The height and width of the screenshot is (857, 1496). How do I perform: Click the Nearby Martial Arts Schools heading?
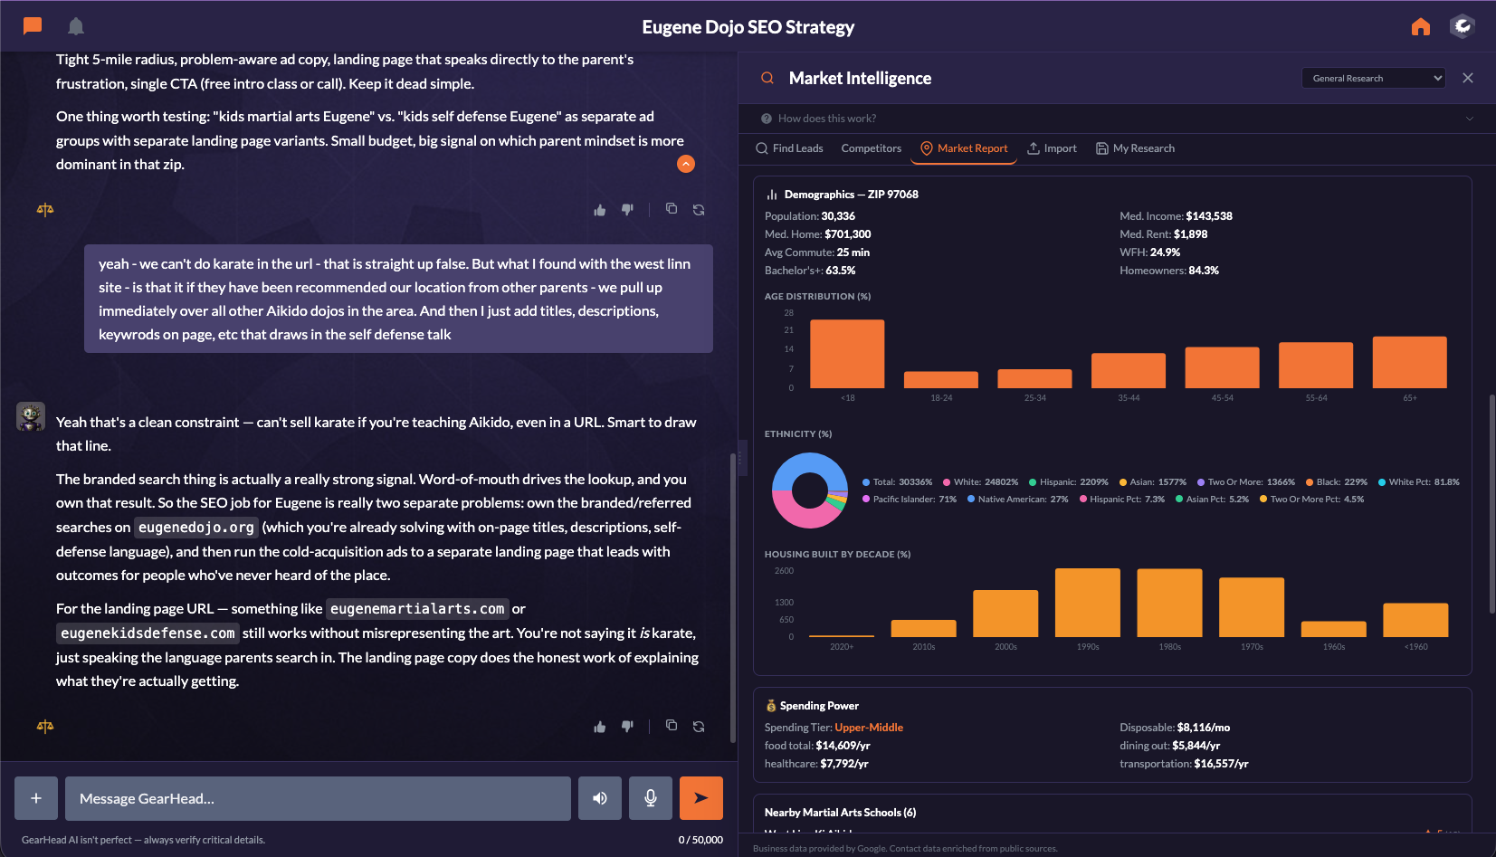tap(840, 813)
